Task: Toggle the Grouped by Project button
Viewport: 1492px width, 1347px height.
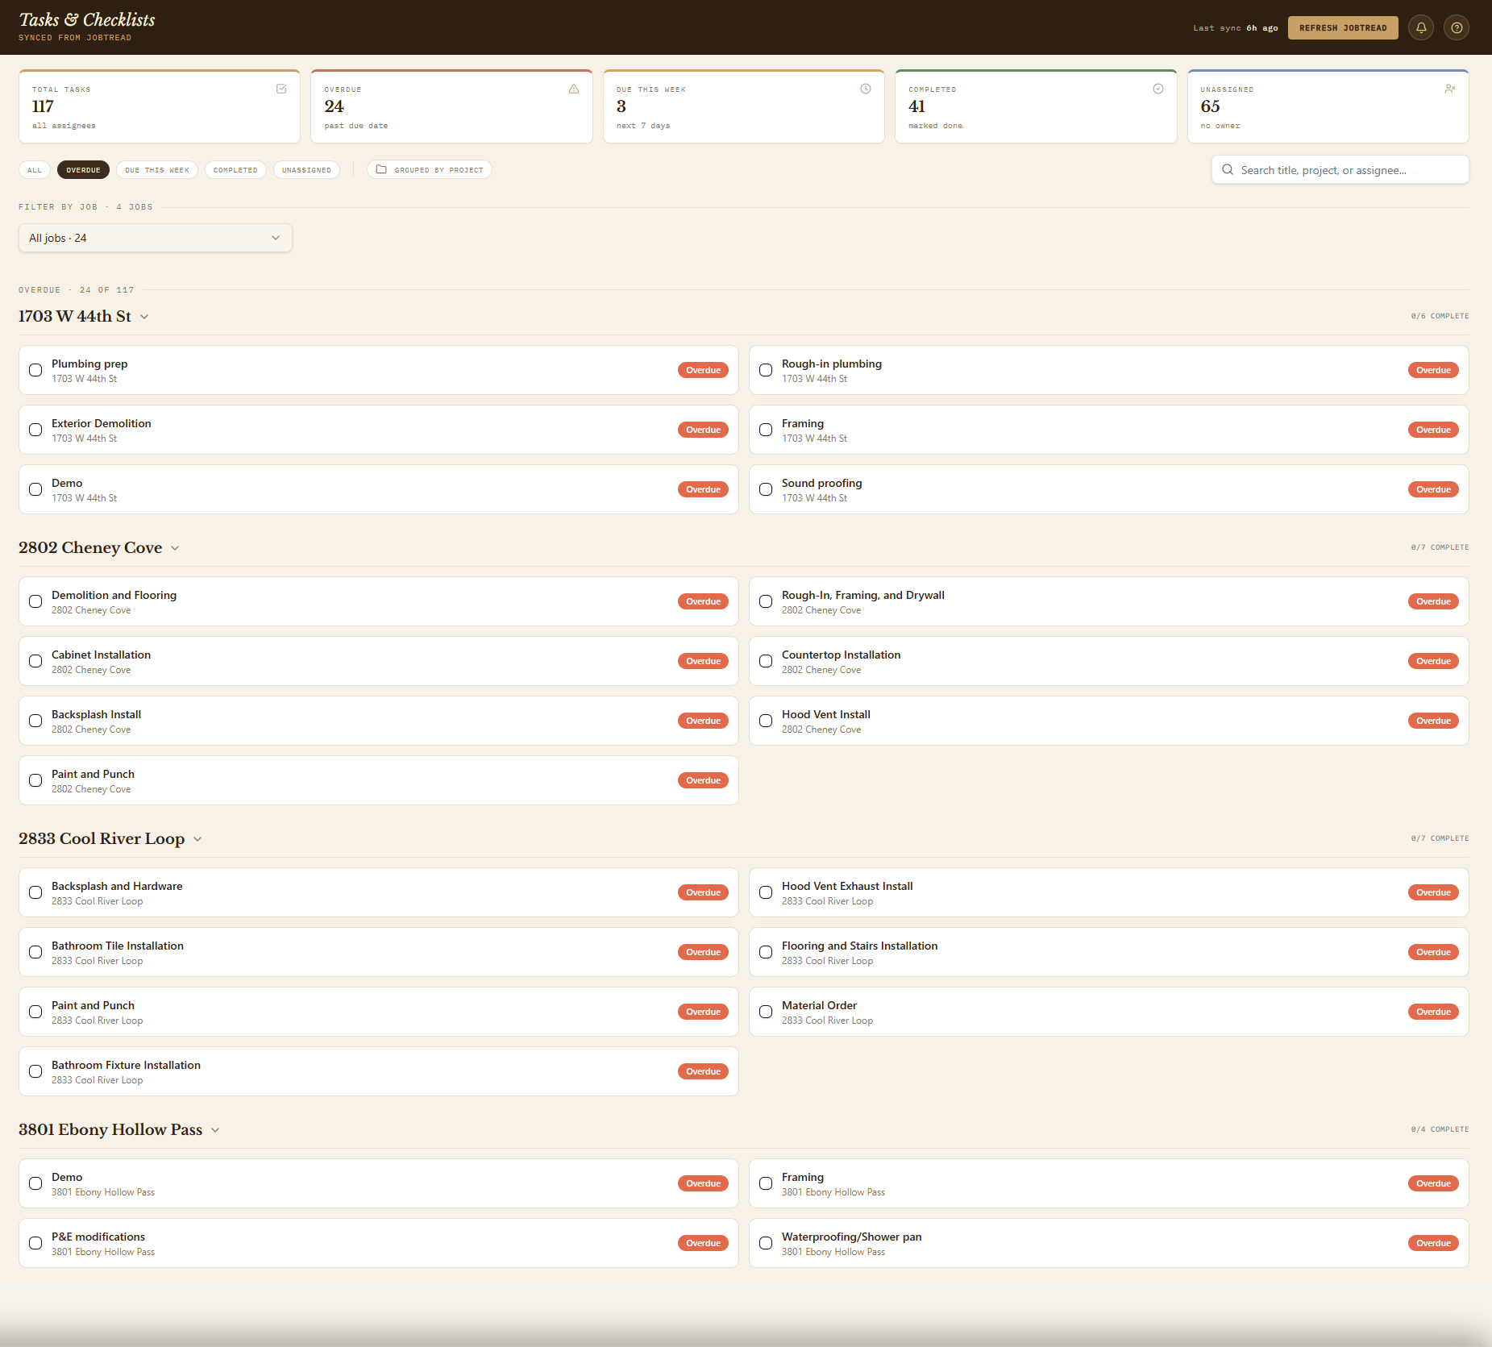Action: click(430, 170)
